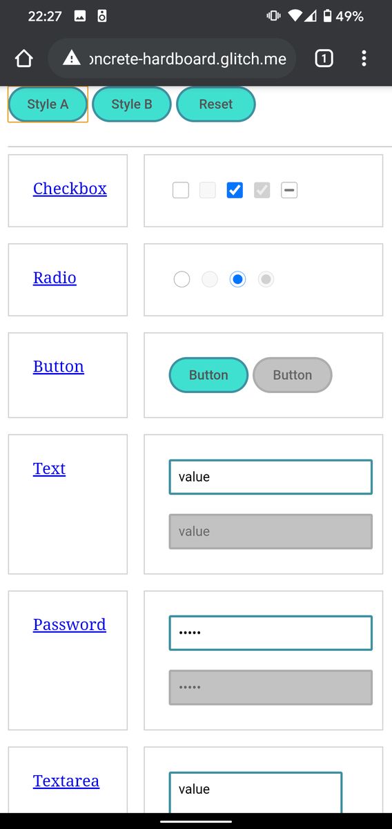
Task: Tap the vibrate mode status icon
Action: (x=273, y=16)
